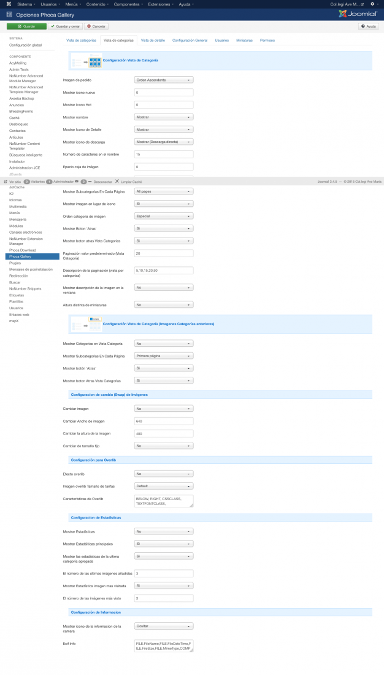Open Mostrar Categorías en Vista Categoría dropdown
Viewport: 384px width, 675px height.
(164, 344)
